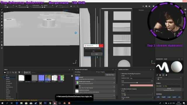
Task: Select the Polygon Fill tool in left toolbar
Action: pyautogui.click(x=2, y=19)
